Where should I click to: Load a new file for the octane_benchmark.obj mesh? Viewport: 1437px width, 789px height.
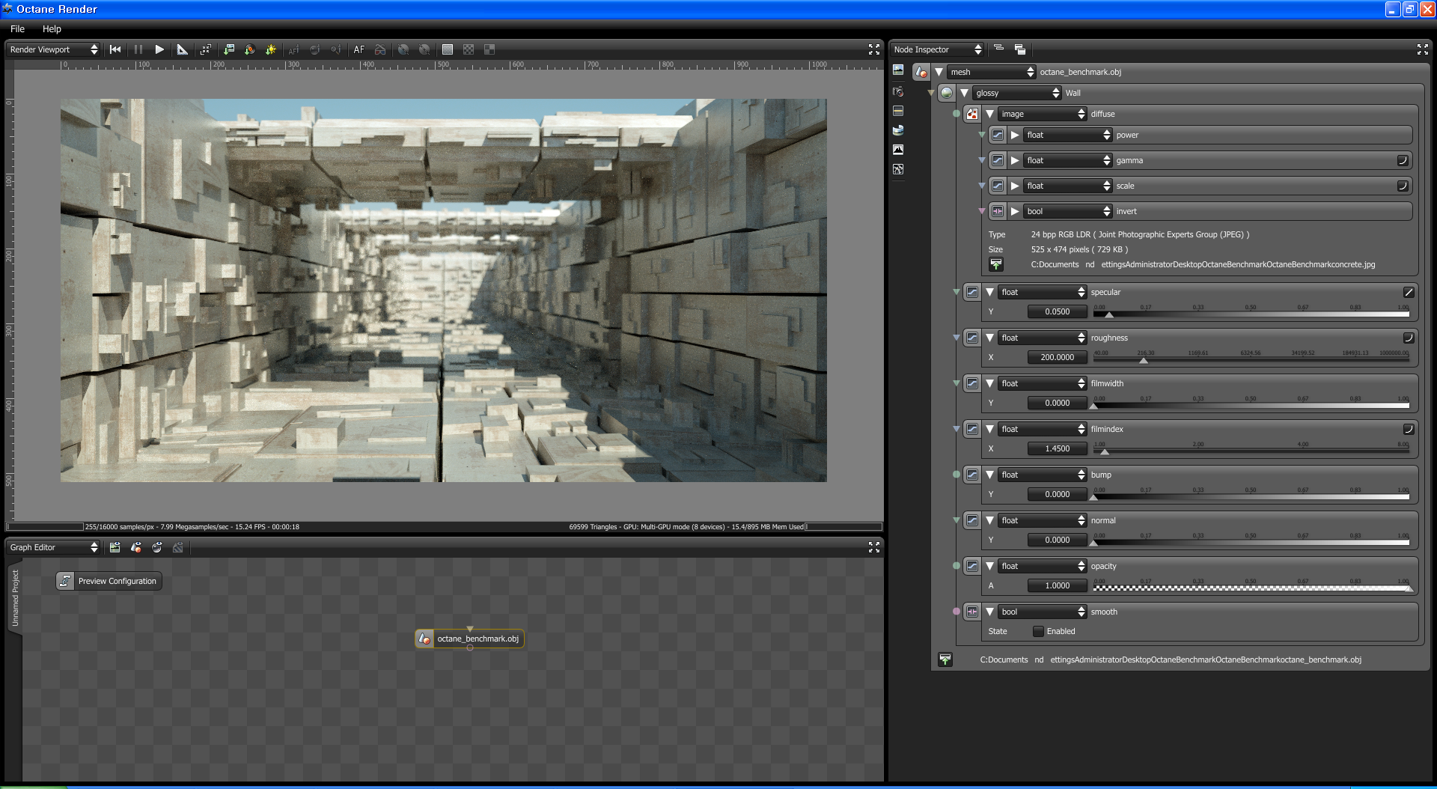coord(945,659)
